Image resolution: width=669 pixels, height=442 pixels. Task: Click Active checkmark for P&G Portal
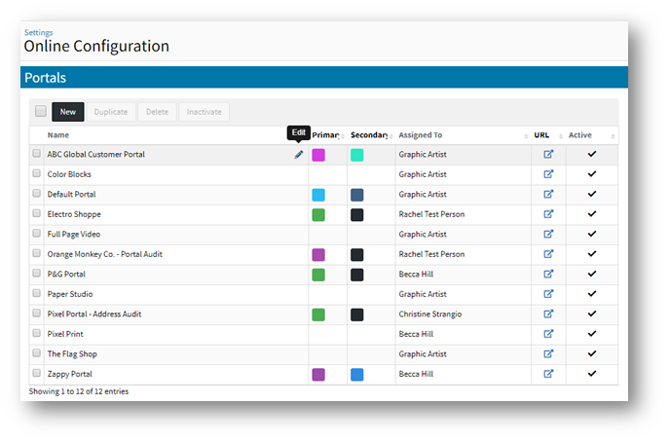point(592,274)
